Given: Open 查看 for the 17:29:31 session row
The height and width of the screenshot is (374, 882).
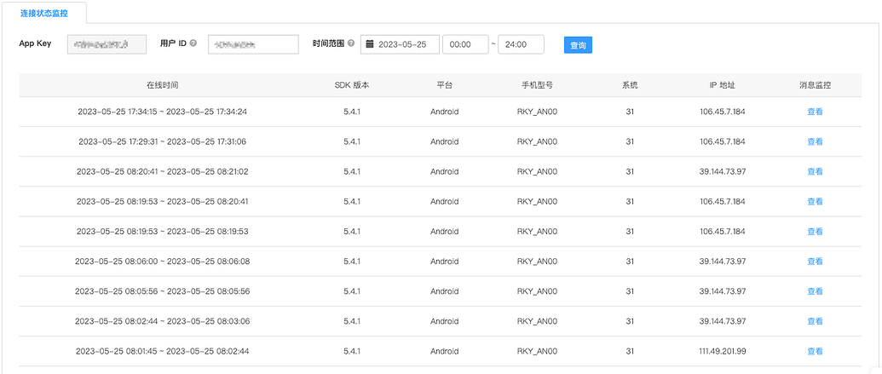Looking at the screenshot, I should tap(815, 141).
